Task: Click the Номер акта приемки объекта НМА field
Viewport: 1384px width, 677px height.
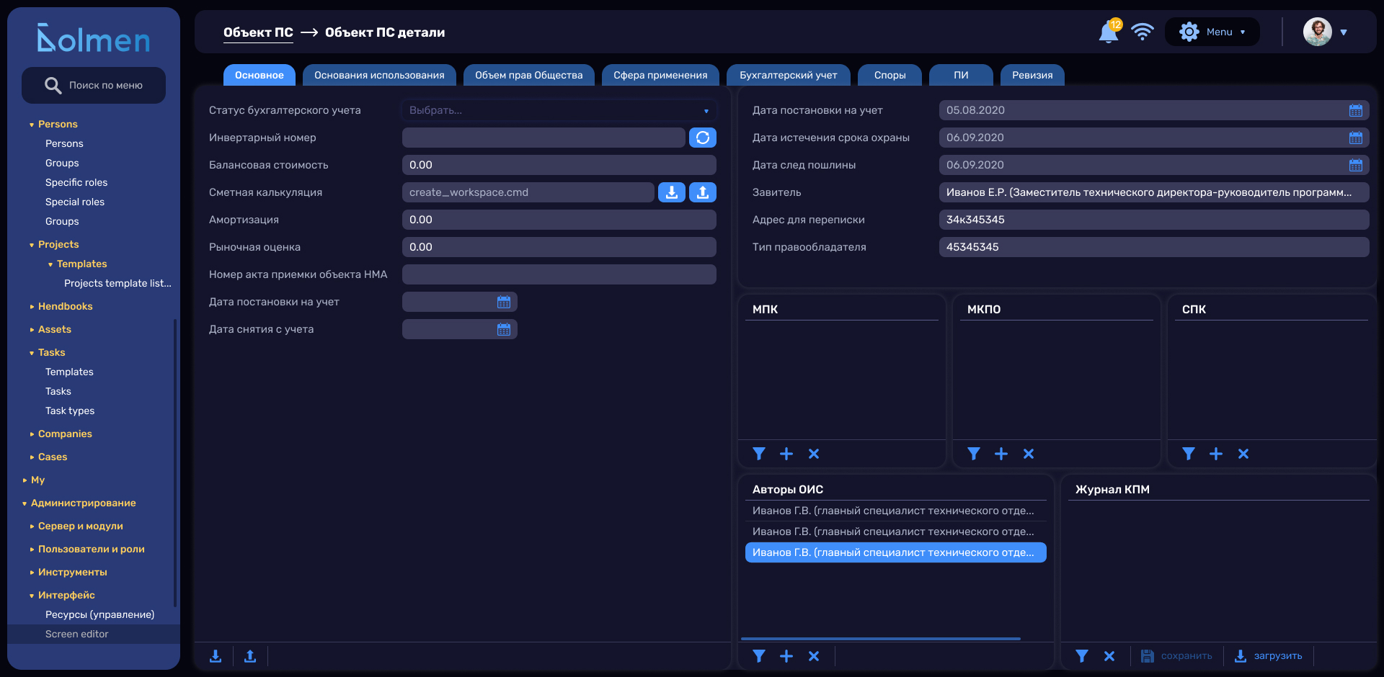Action: 559,274
